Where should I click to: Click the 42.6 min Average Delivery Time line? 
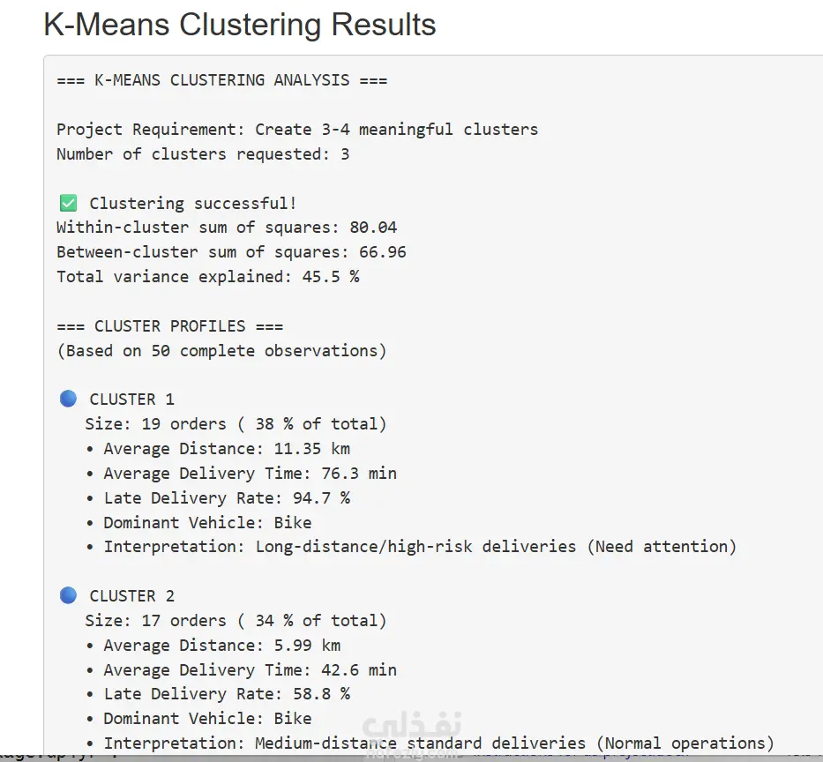point(250,670)
